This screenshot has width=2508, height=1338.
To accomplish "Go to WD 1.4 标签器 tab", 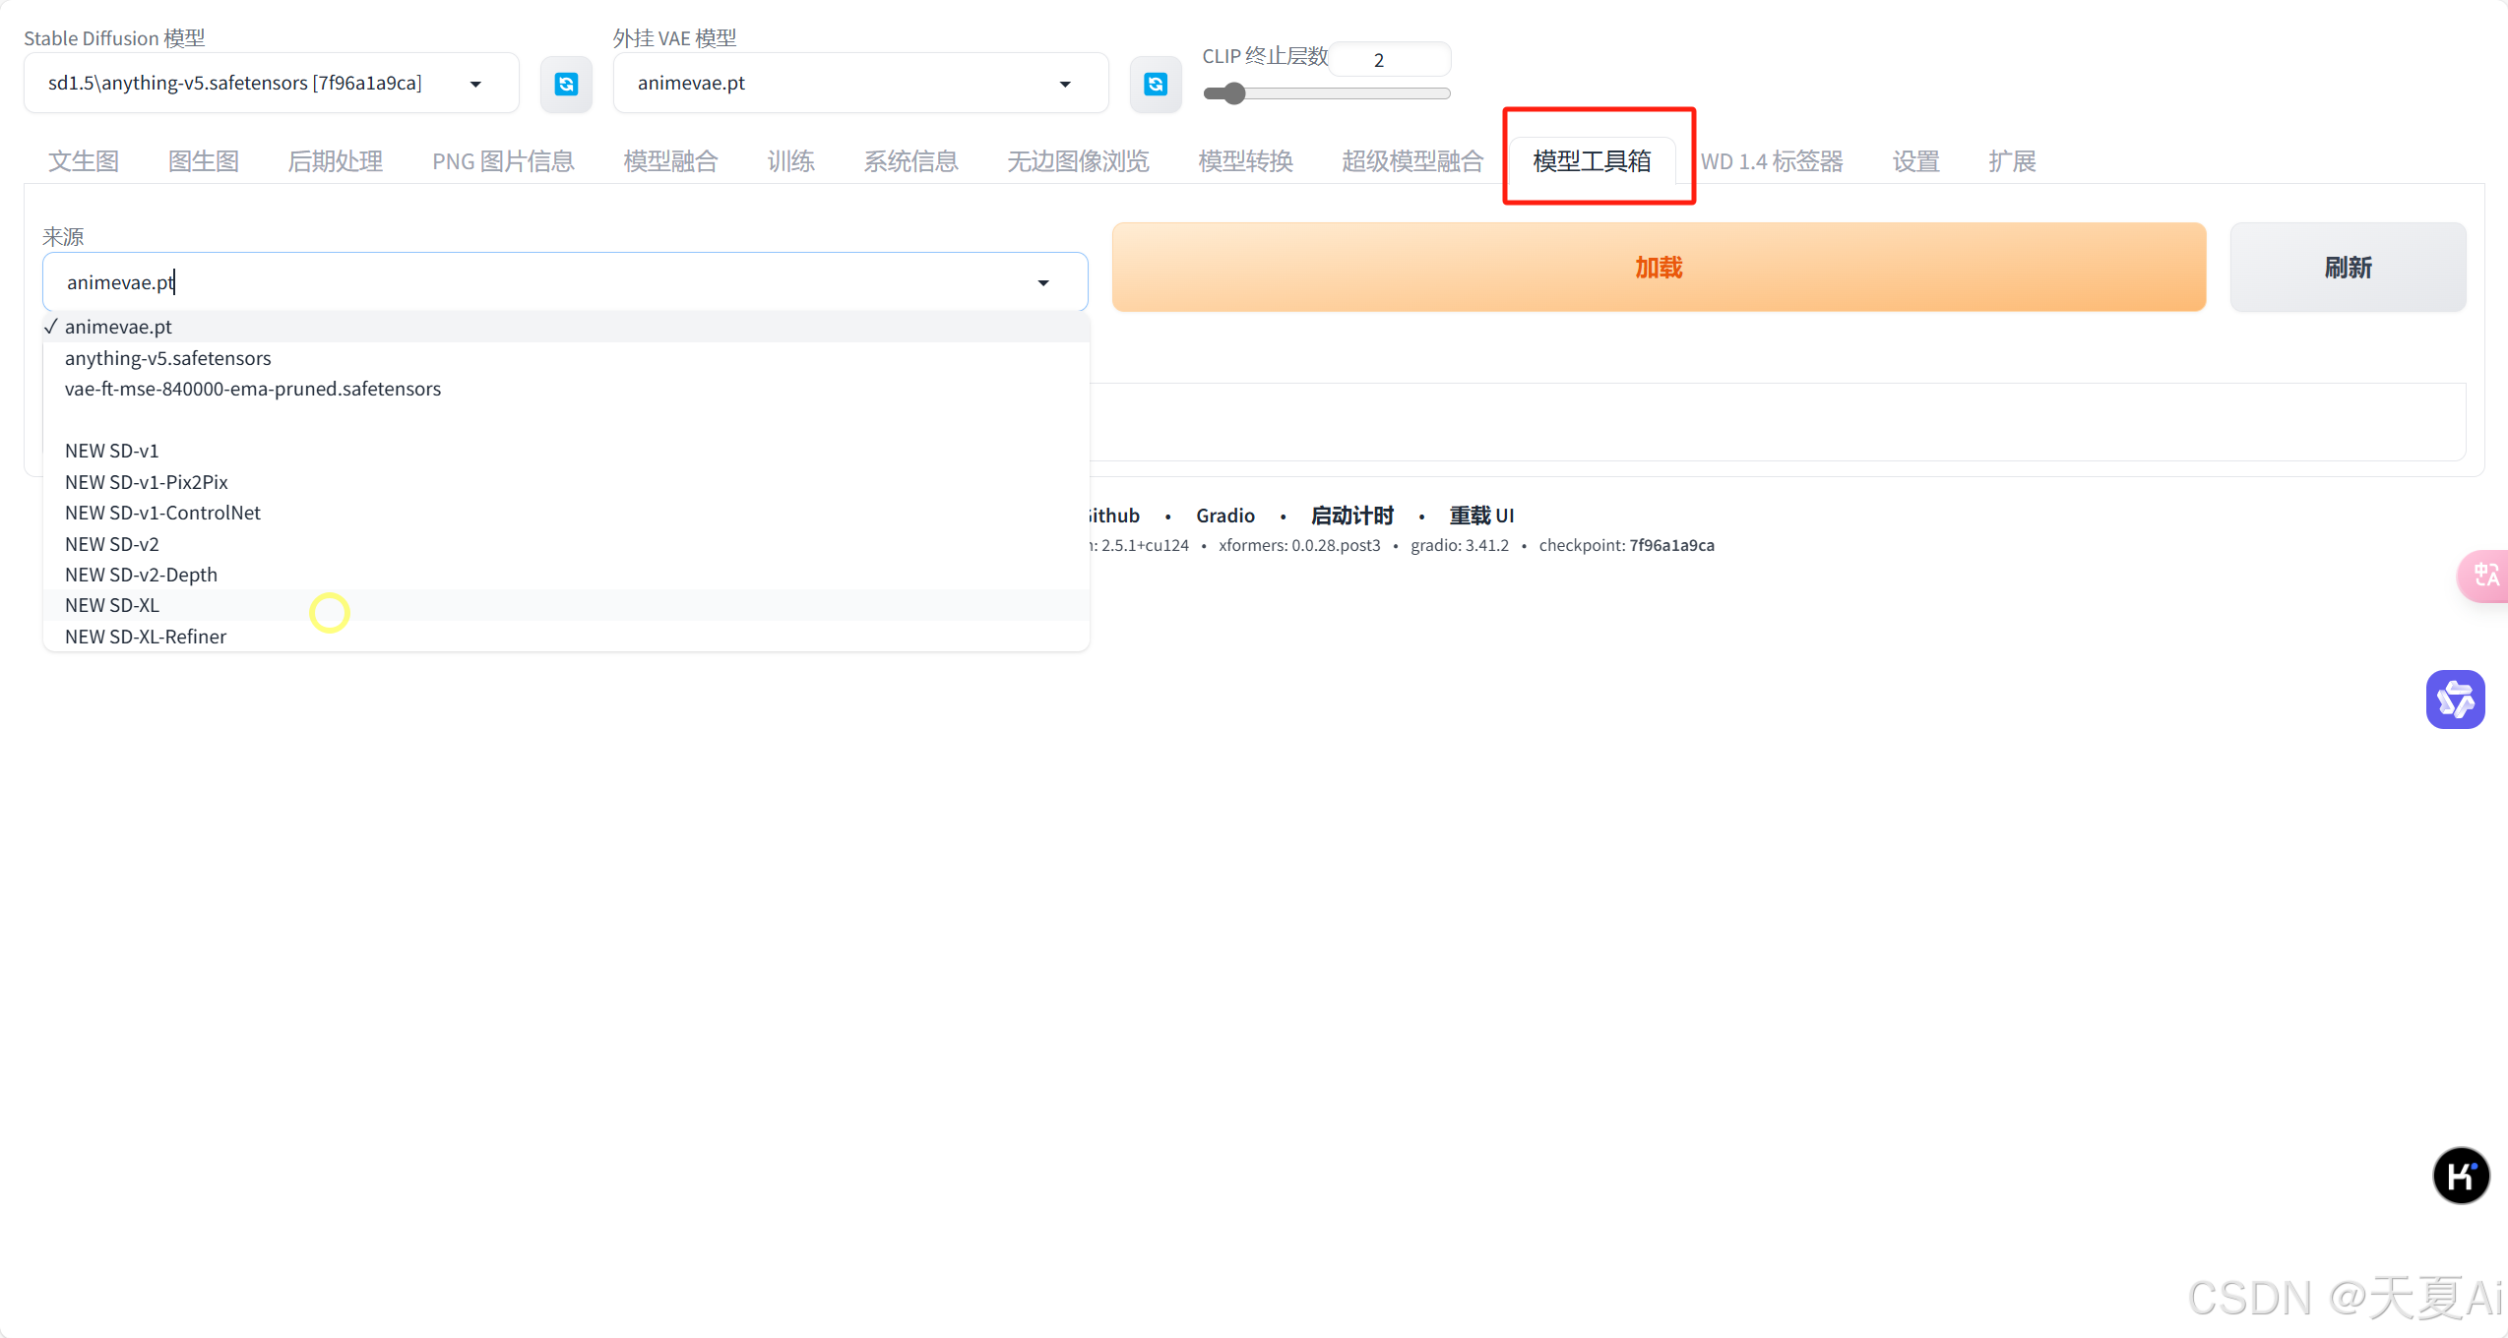I will click(1772, 161).
